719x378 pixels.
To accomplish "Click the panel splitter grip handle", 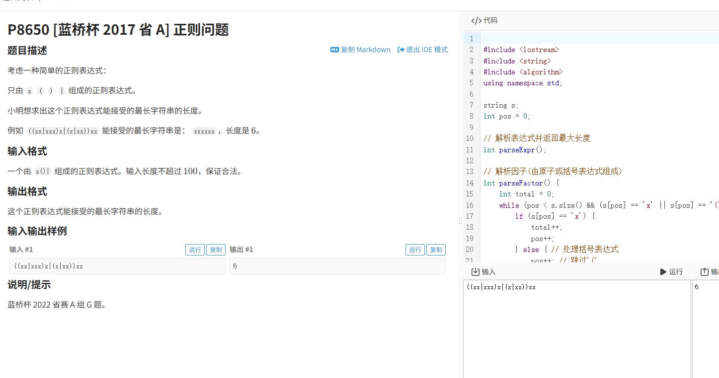I will point(460,221).
